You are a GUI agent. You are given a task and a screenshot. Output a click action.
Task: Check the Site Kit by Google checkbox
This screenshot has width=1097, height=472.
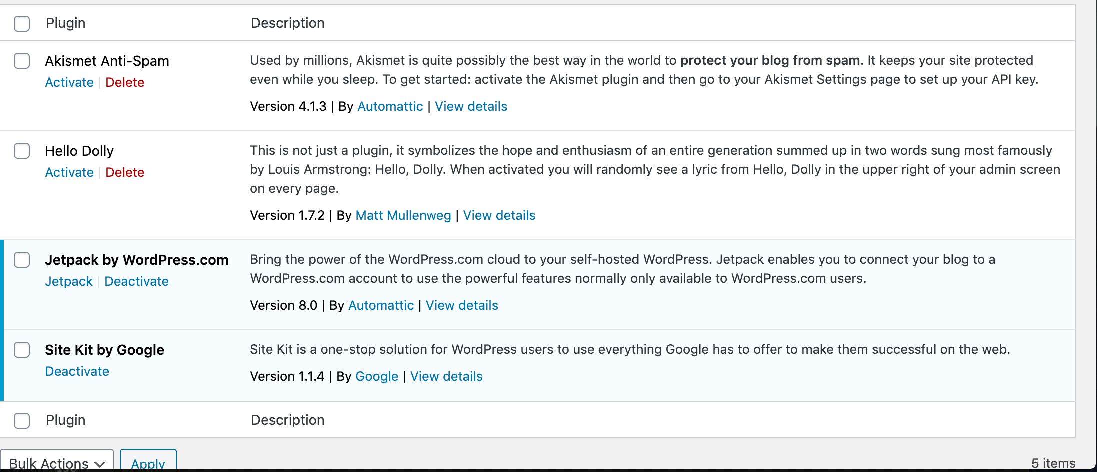tap(22, 350)
